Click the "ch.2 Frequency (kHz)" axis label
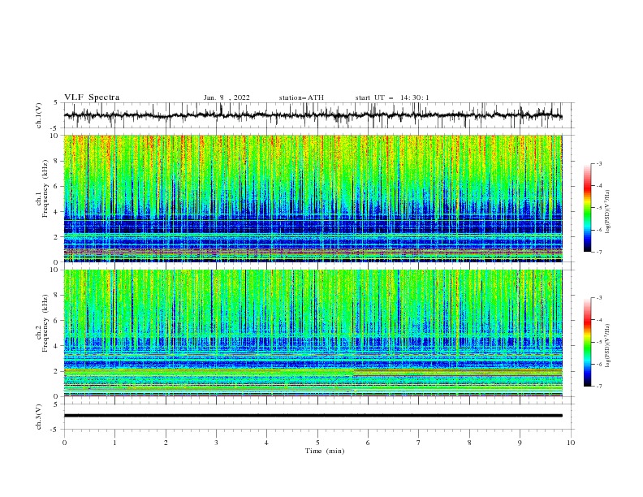 [42, 322]
